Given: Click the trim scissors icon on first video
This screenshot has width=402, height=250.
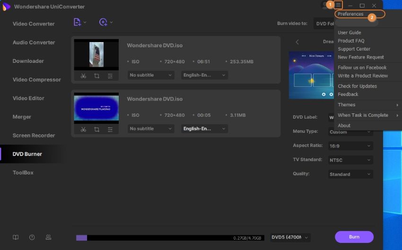Looking at the screenshot, I should tap(83, 76).
